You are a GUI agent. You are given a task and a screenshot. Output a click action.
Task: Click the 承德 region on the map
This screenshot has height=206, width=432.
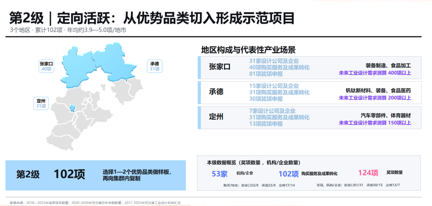(114, 62)
